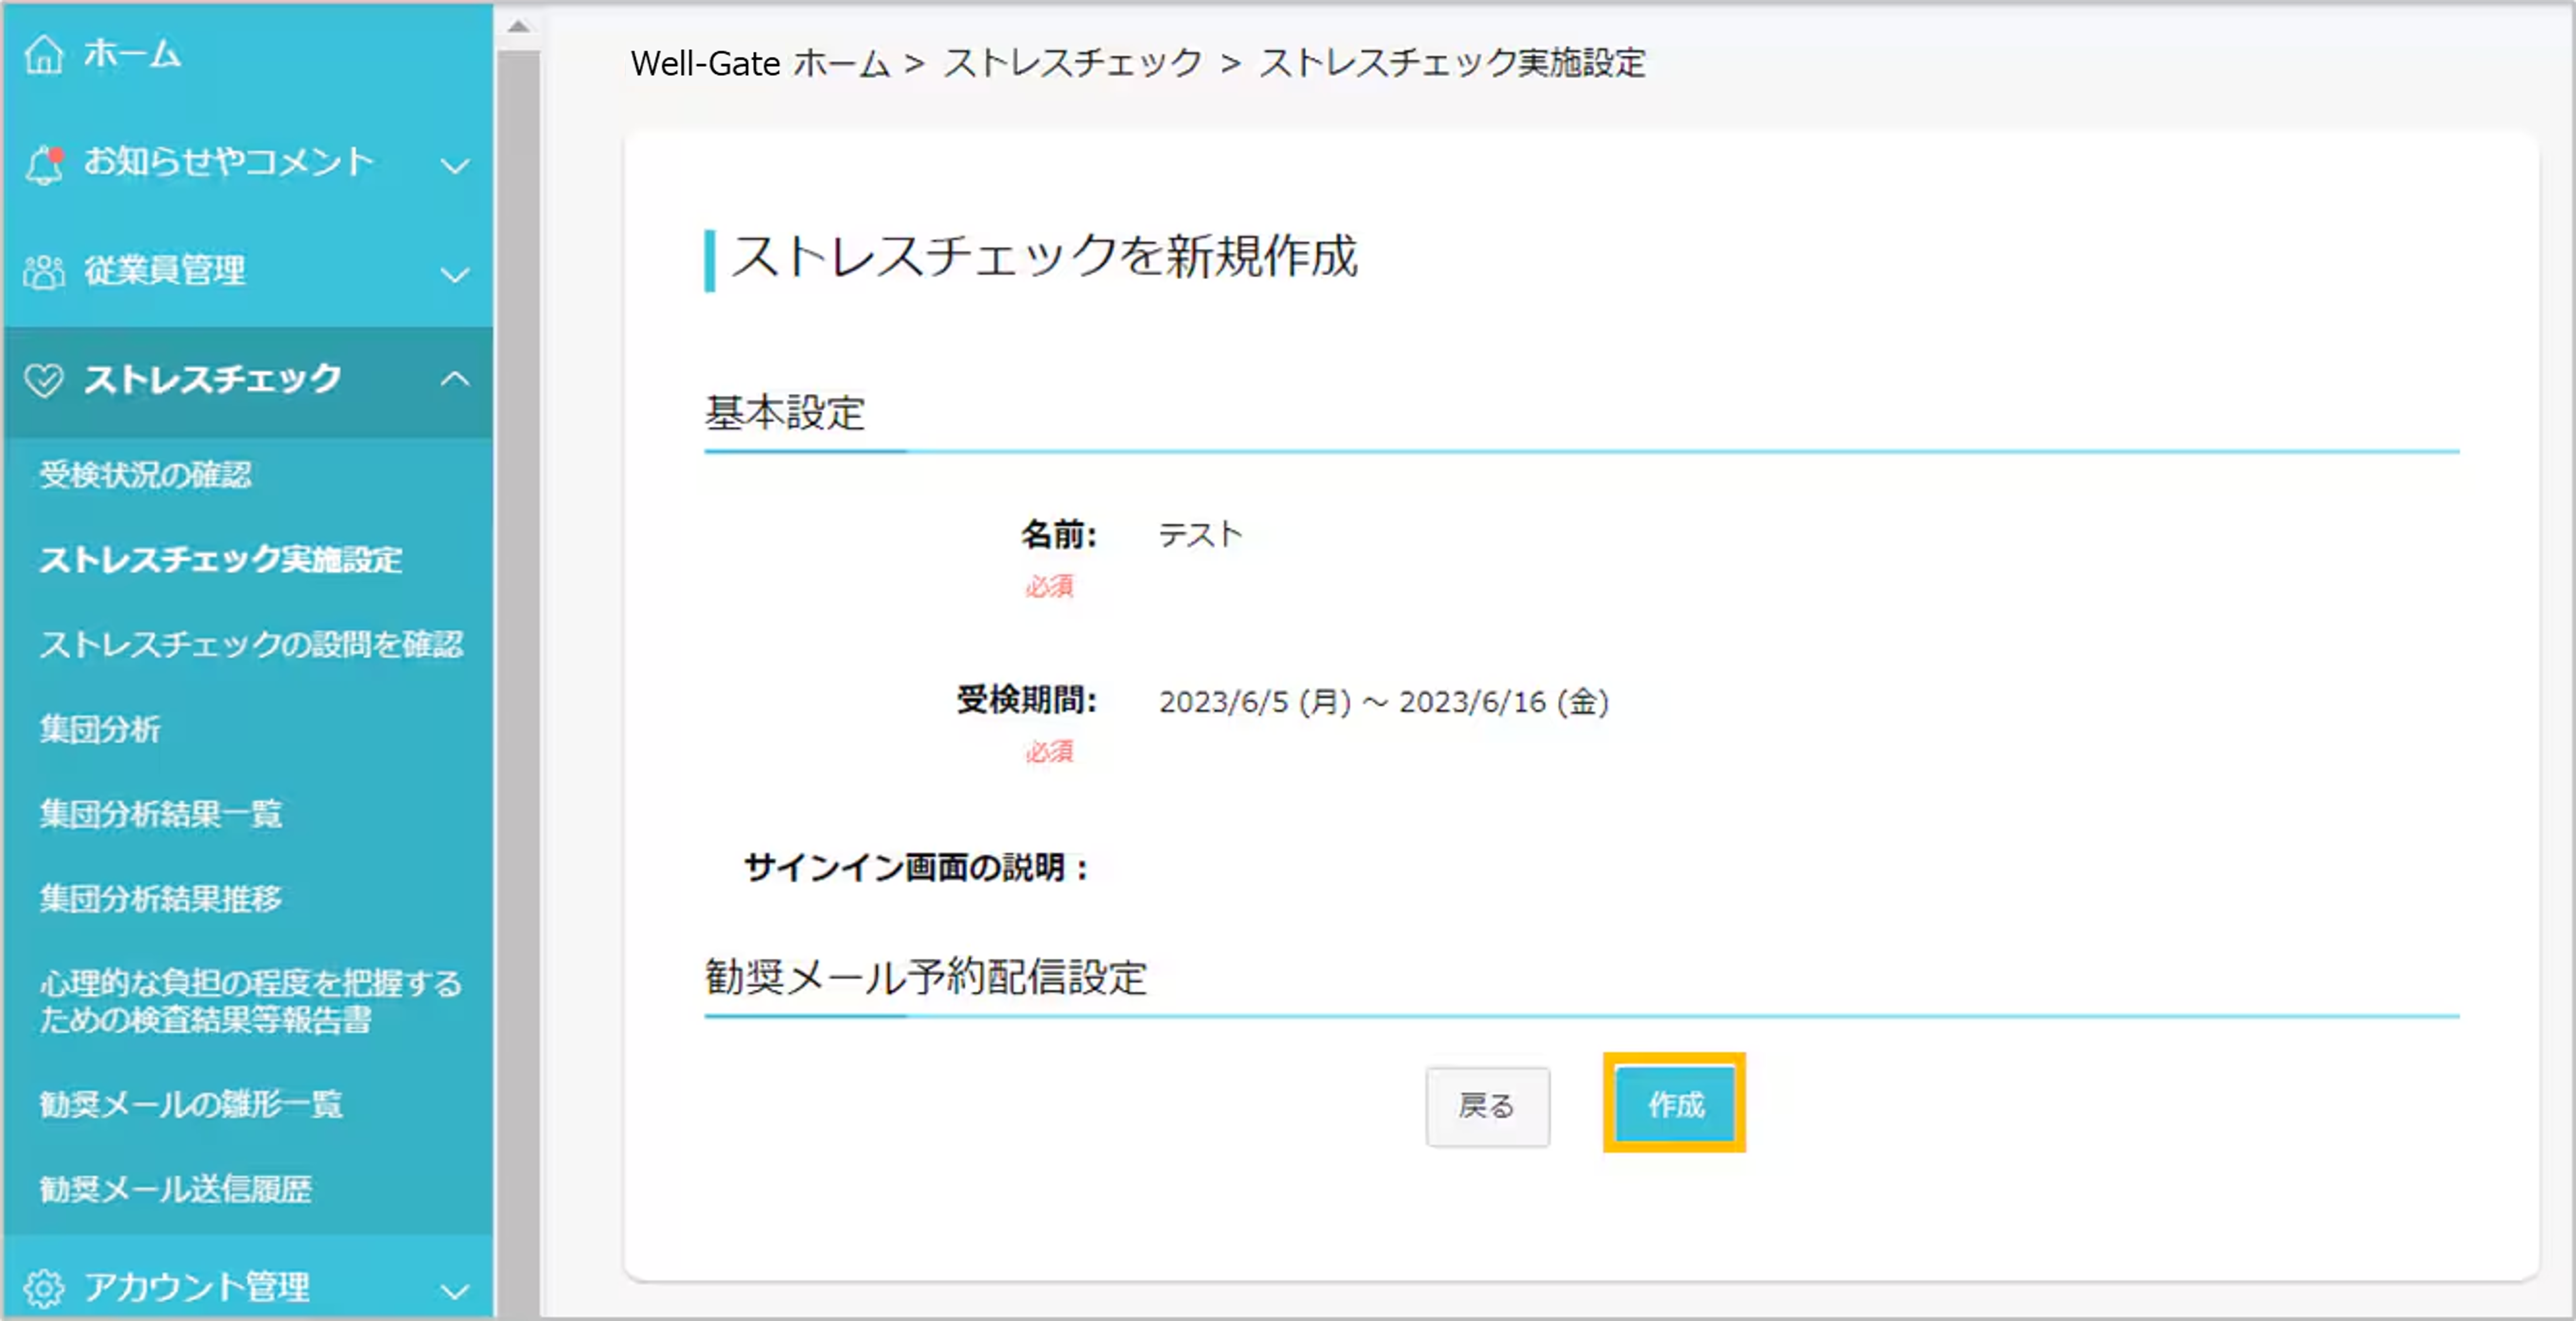Expand the アカウント管理 menu chevron
This screenshot has height=1321, width=2576.
(455, 1291)
